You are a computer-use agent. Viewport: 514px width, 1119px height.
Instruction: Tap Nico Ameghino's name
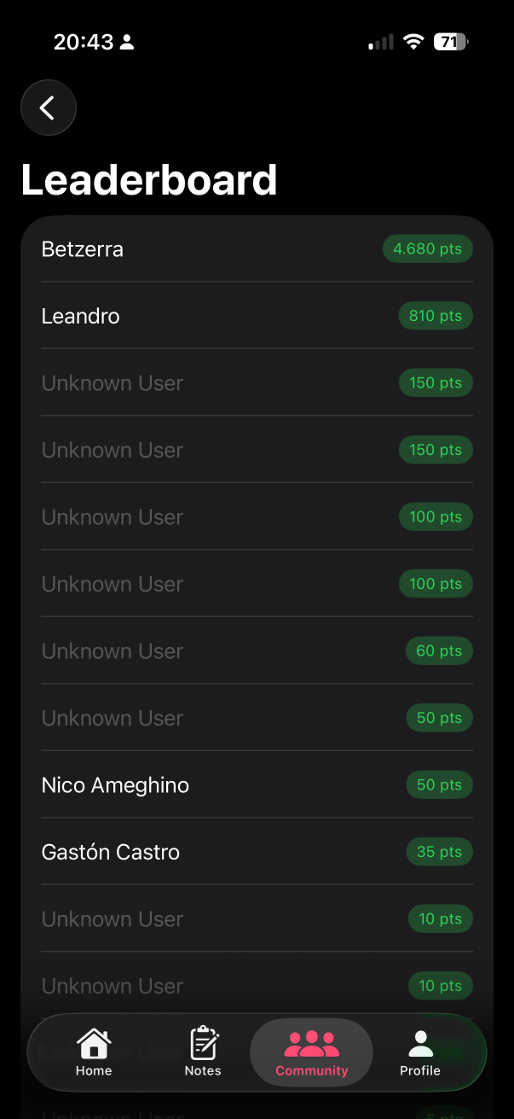pos(116,785)
